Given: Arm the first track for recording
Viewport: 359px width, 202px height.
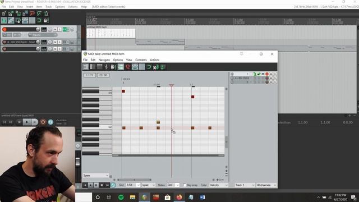Looking at the screenshot, I should 4,29.
